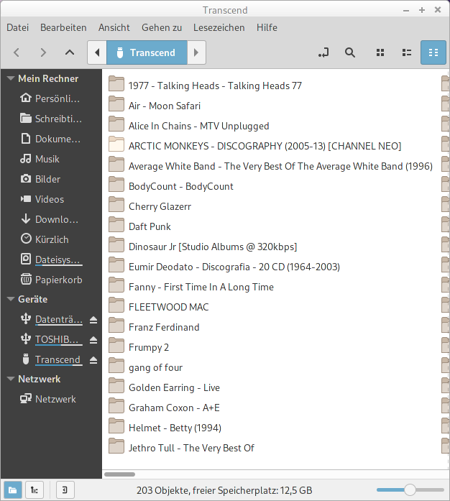Eject the TOSHIB… drive

point(93,340)
